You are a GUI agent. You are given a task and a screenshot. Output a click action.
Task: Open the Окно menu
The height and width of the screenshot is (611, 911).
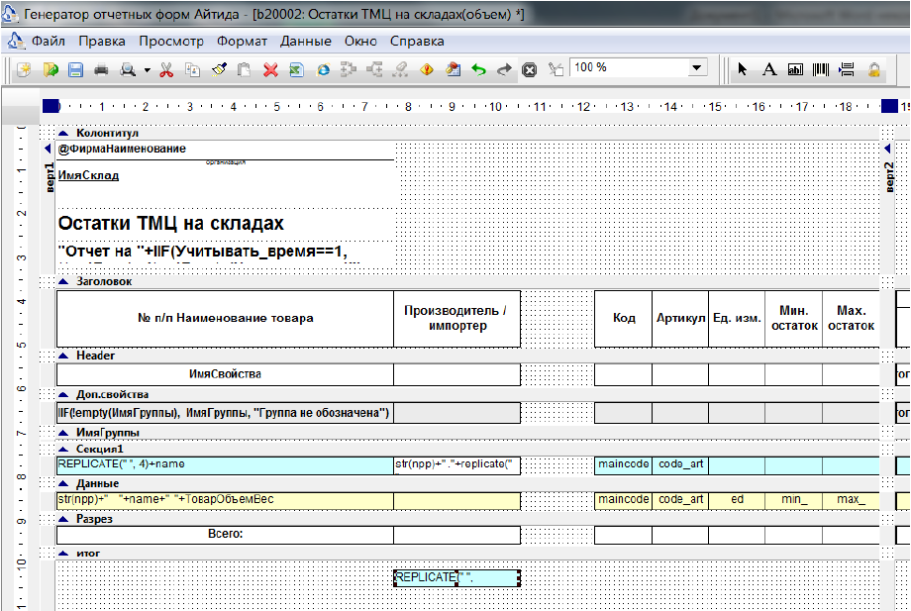[360, 42]
